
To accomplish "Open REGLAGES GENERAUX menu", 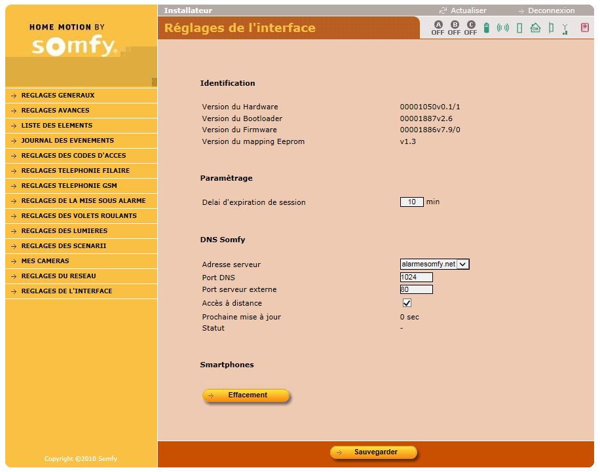I will pyautogui.click(x=58, y=96).
